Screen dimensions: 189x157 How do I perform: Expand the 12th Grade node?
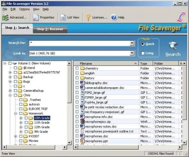21,127
